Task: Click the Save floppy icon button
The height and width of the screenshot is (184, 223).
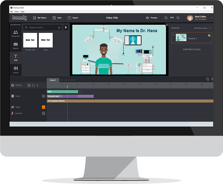Action: coord(57,18)
